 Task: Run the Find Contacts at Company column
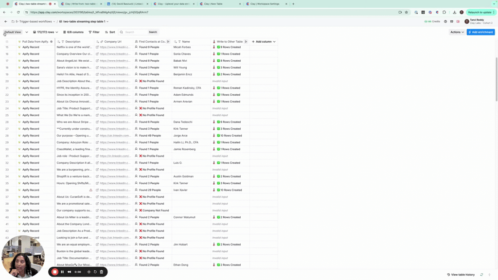click(168, 42)
